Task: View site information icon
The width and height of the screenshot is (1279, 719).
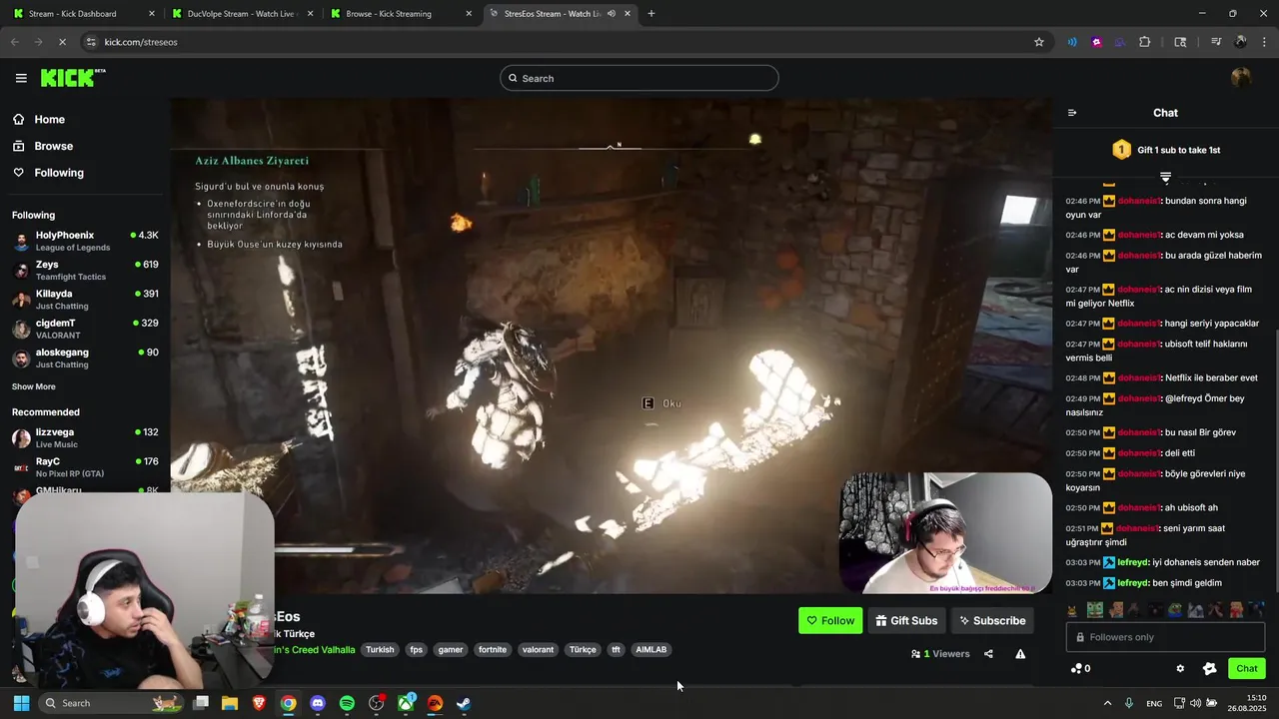Action: tap(91, 42)
